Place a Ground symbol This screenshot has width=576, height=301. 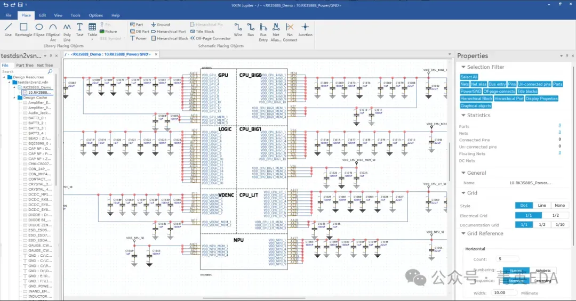pos(161,25)
